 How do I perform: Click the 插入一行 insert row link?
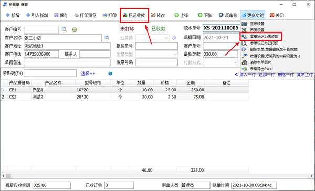[x=247, y=75]
